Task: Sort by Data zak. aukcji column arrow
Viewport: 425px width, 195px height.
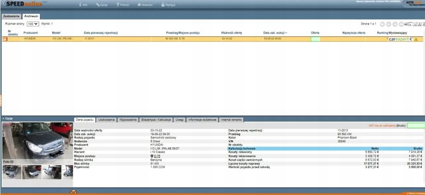Action: 286,33
